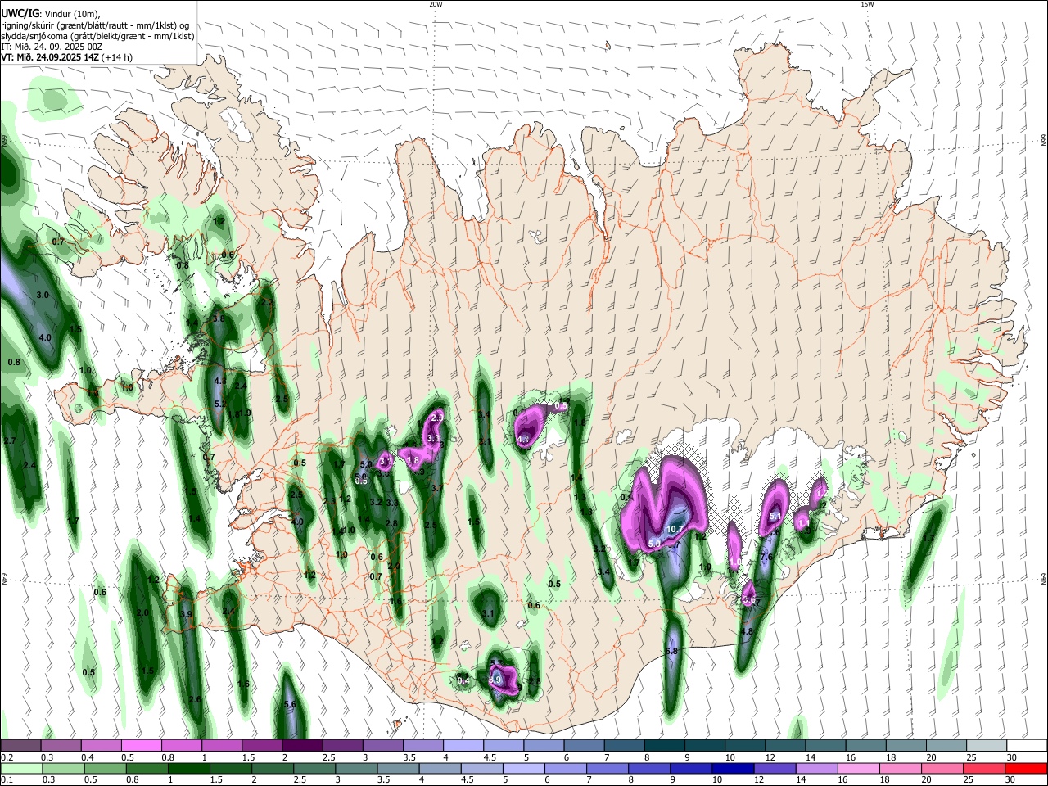Click the 'VT: Mið. 24.09.2025 14Z' valid time line
The height and width of the screenshot is (786, 1048).
tap(48, 57)
